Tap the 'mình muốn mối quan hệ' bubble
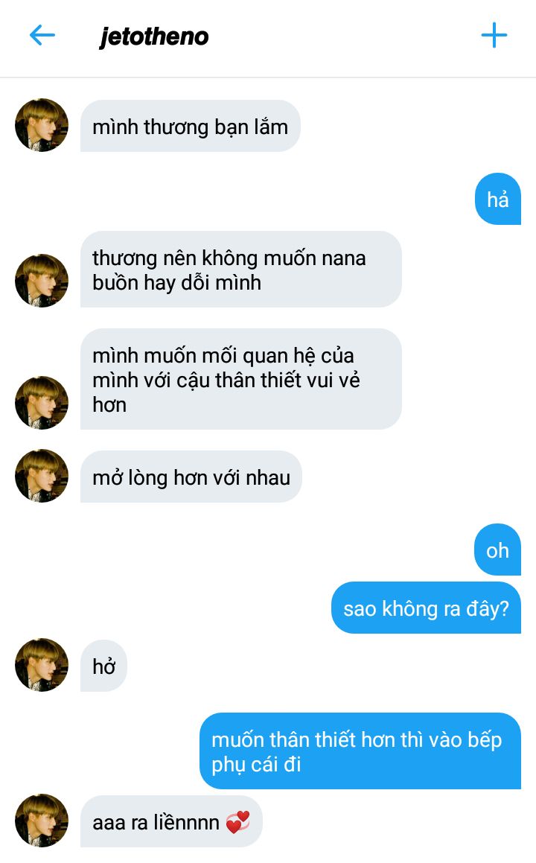Viewport: 536px width, 863px height. 241,379
